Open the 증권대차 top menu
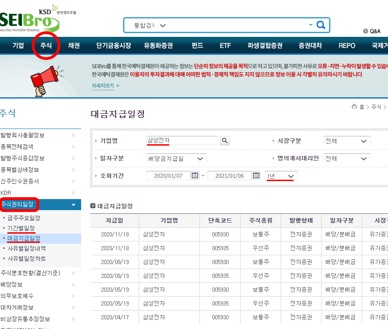This screenshot has height=329, width=388. 310,46
